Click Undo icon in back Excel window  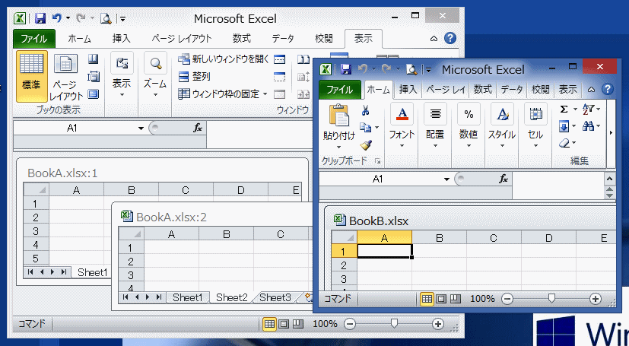(57, 18)
